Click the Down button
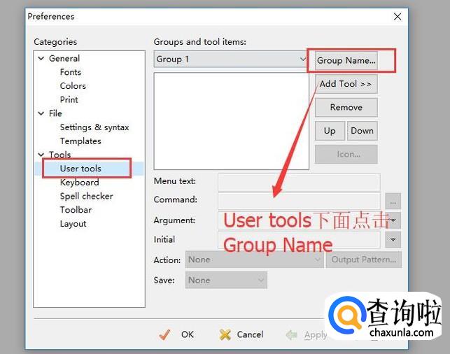The width and height of the screenshot is (450, 354). point(362,131)
